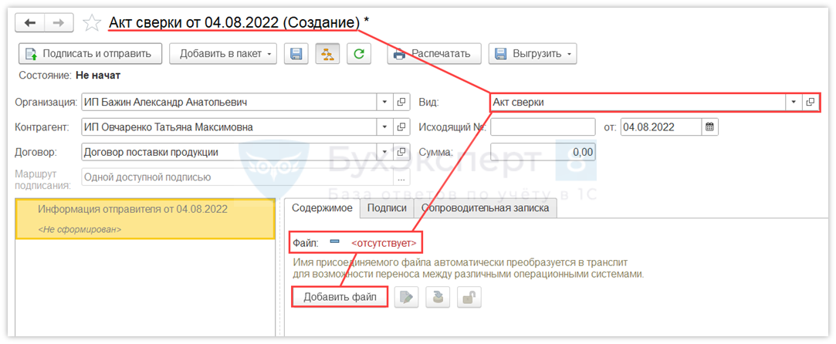
Task: Click the back navigation arrow
Action: coord(31,23)
